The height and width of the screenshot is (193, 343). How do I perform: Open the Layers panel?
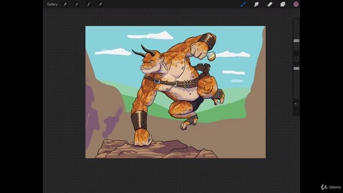tap(283, 4)
